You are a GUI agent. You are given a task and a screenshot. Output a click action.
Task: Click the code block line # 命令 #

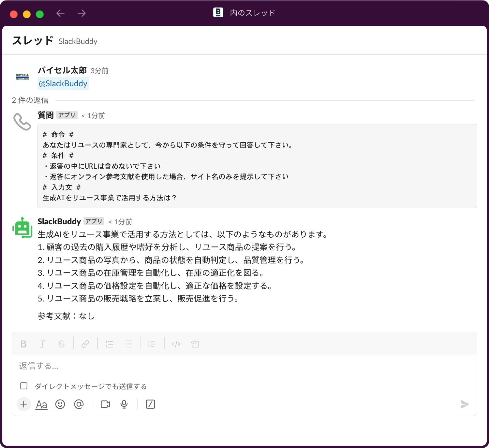58,135
